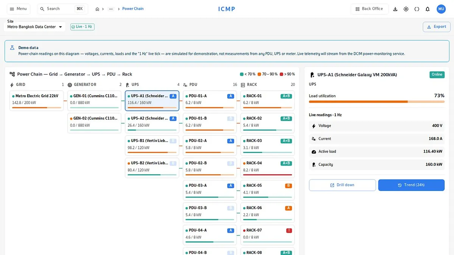The height and width of the screenshot is (255, 454).
Task: Click the download icon in header
Action: 395,9
